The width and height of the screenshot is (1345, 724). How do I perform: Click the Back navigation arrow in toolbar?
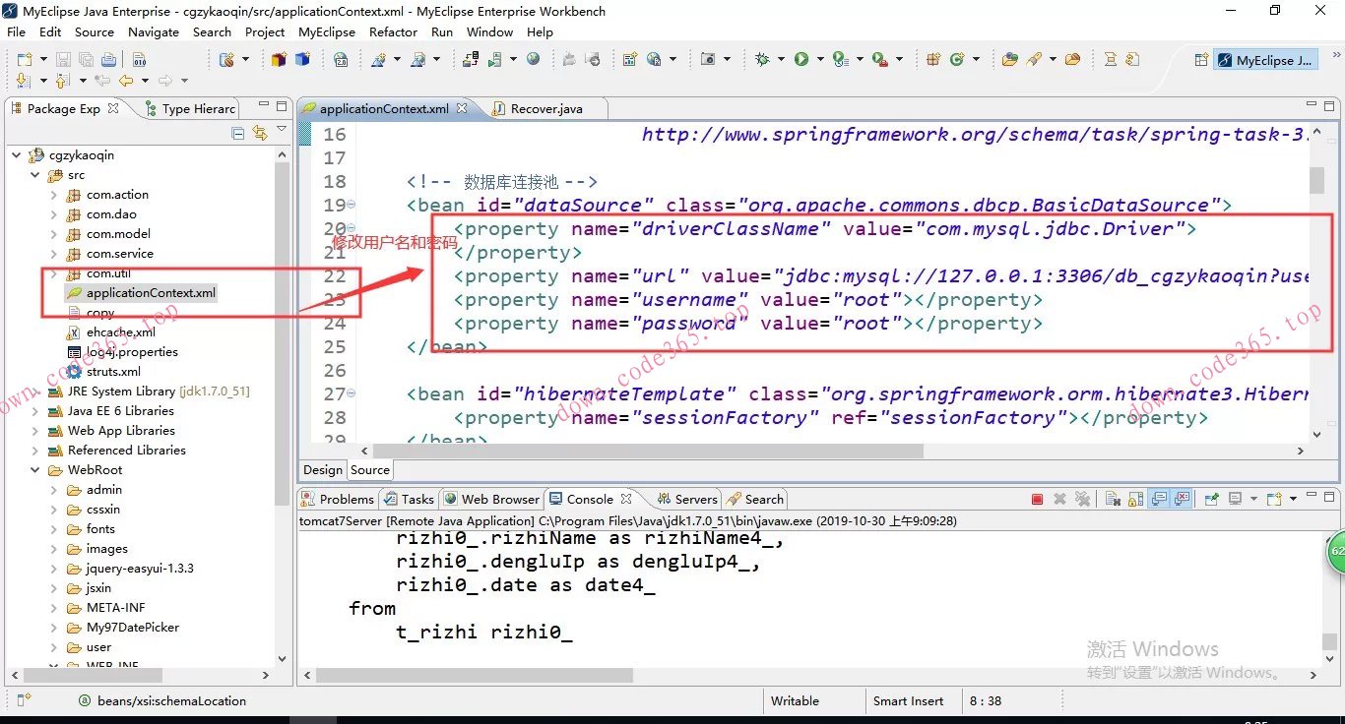pyautogui.click(x=126, y=81)
